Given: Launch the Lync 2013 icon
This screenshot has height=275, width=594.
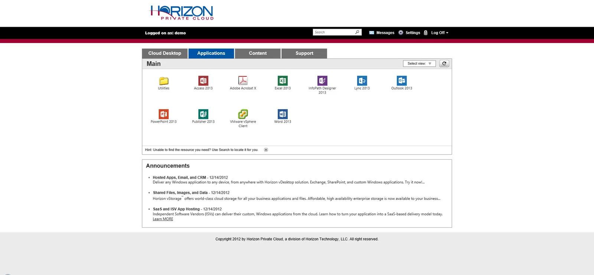Looking at the screenshot, I should [362, 81].
